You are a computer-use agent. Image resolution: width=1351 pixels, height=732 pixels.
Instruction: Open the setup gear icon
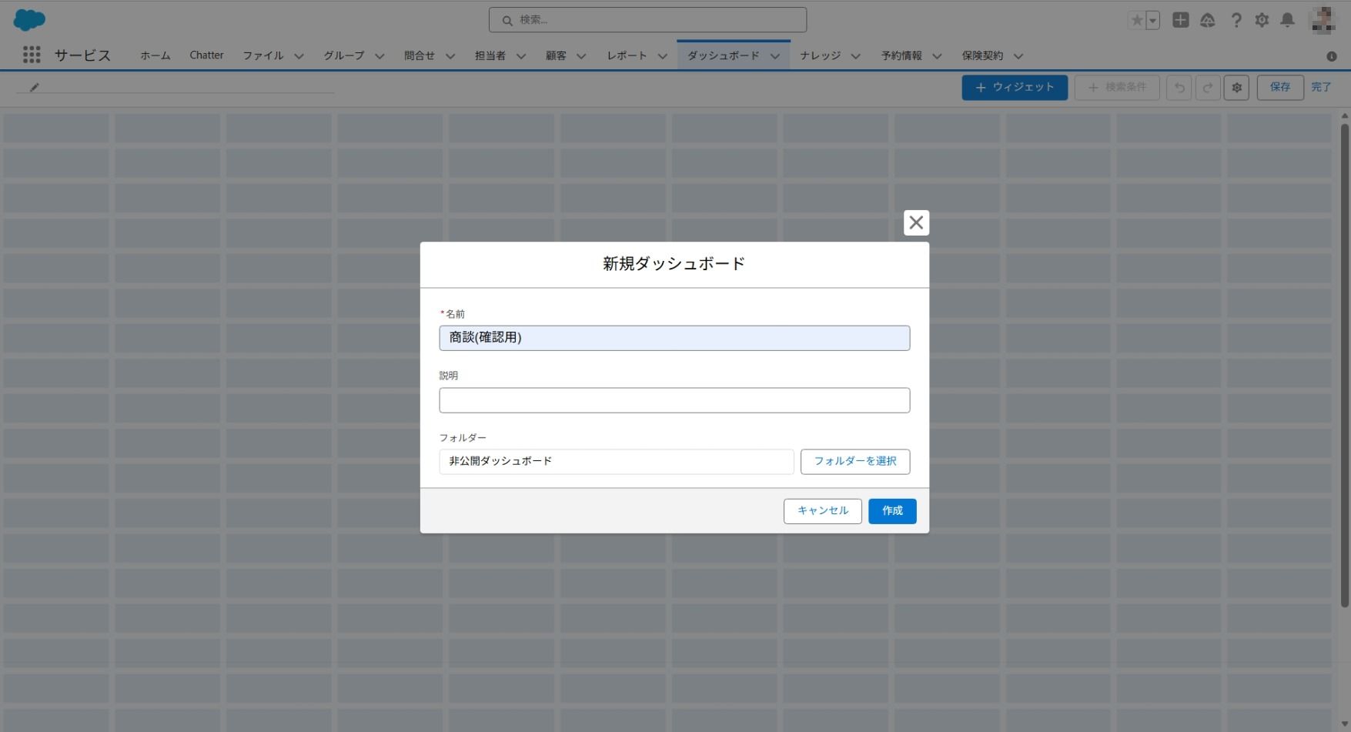coord(1262,21)
